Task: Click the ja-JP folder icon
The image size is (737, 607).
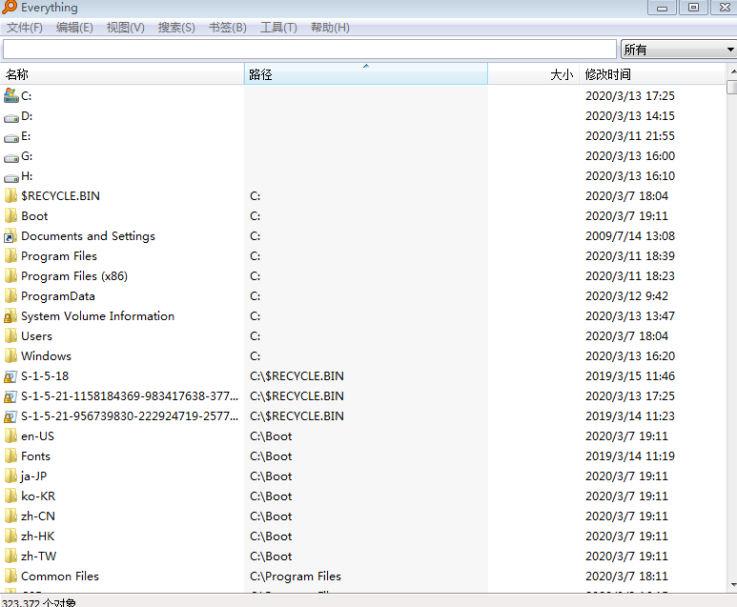Action: click(x=10, y=475)
